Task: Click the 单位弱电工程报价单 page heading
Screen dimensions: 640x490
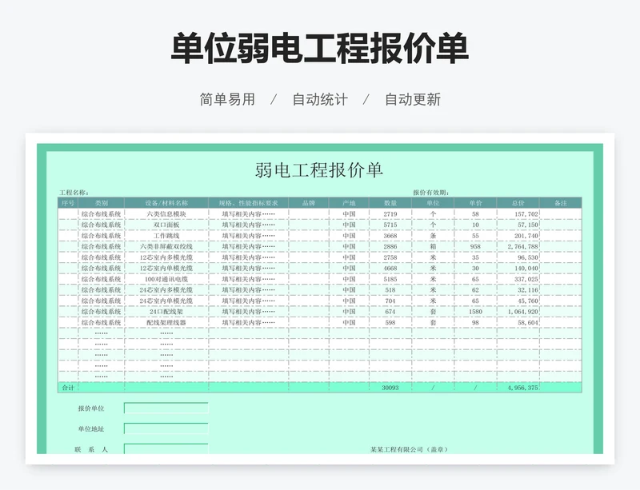Action: tap(319, 49)
